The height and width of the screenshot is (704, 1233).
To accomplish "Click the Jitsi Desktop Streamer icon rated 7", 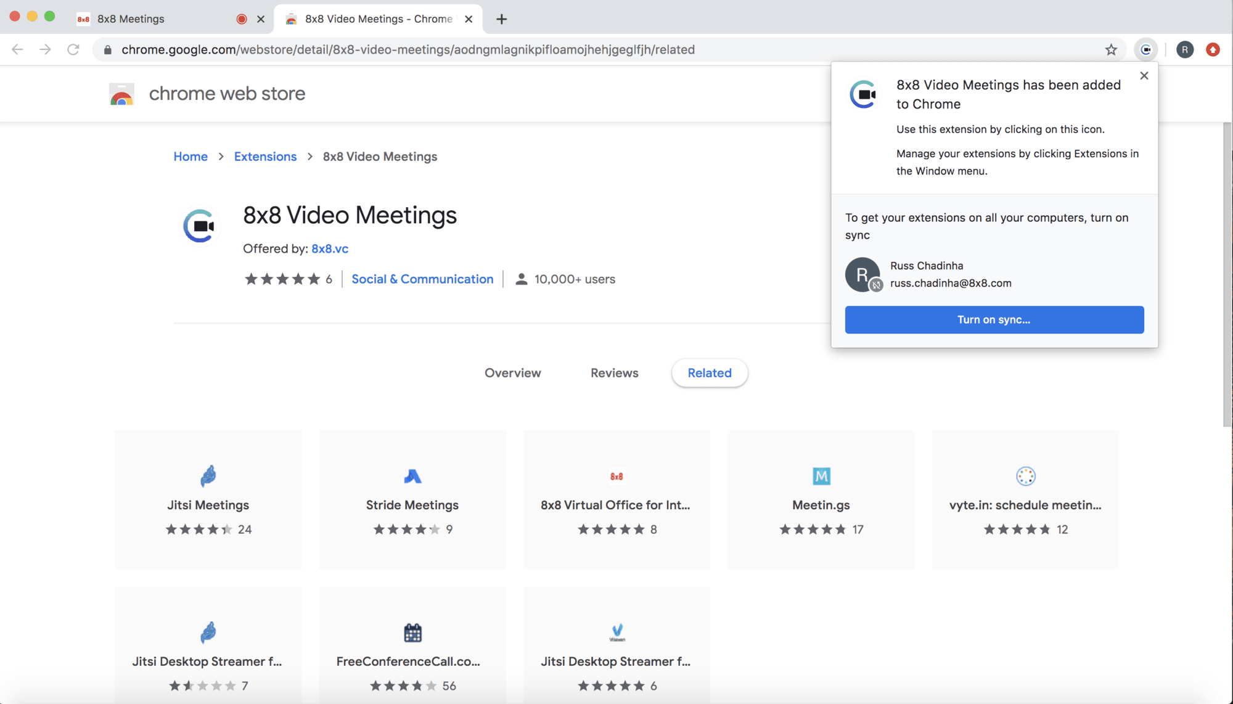I will [208, 632].
